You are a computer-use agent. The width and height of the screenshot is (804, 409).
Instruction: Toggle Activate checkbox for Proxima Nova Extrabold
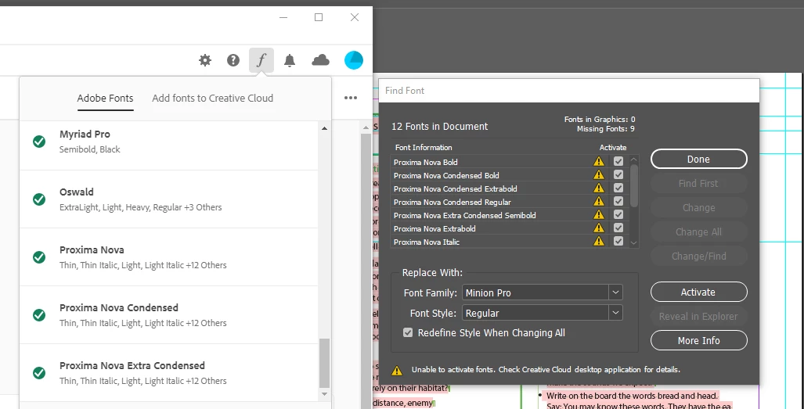(618, 228)
